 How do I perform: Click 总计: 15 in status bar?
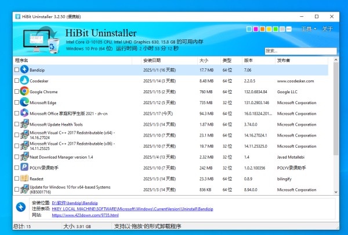[22, 226]
